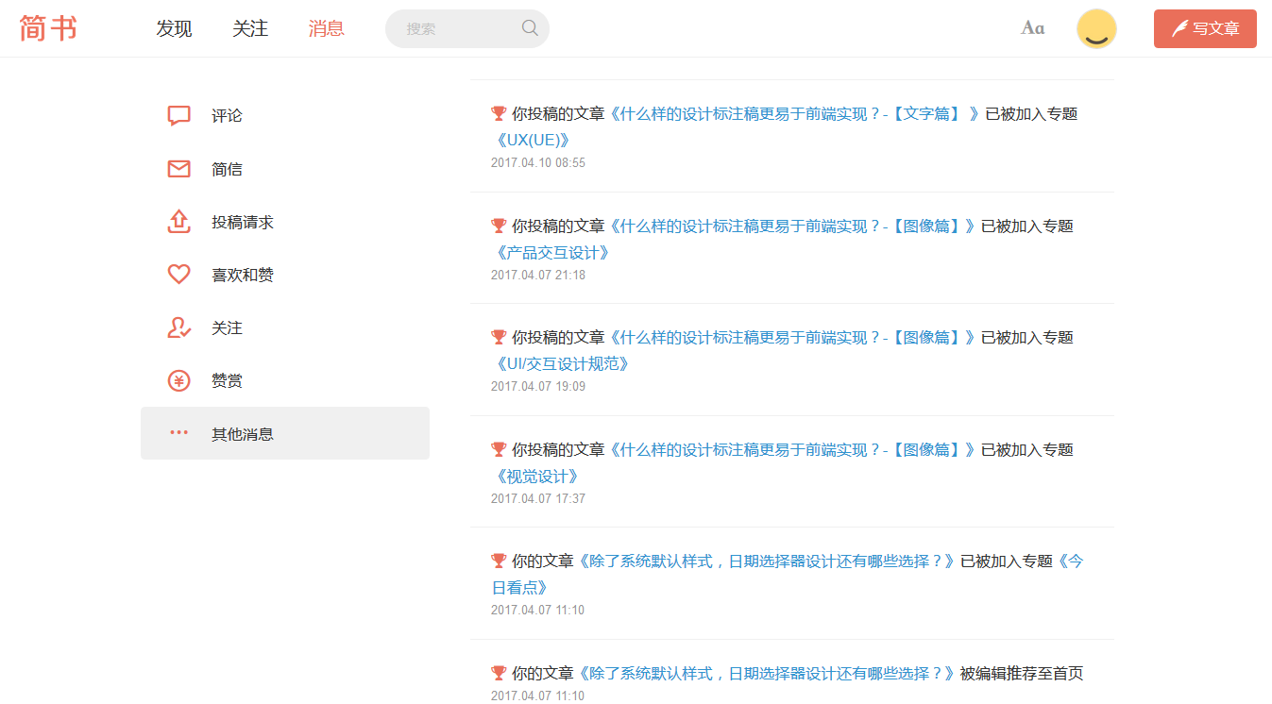Click the 简信 envelope icon
1272x704 pixels.
coord(179,169)
